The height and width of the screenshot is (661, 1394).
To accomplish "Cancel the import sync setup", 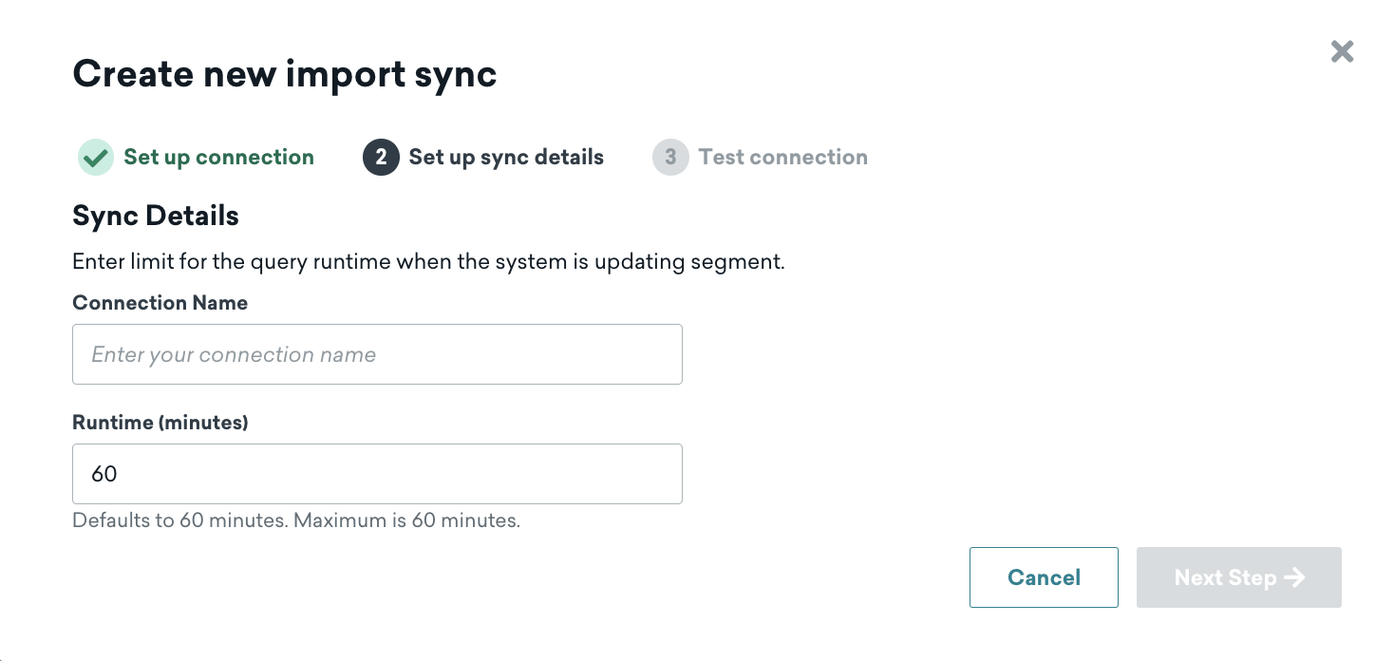I will click(x=1044, y=577).
